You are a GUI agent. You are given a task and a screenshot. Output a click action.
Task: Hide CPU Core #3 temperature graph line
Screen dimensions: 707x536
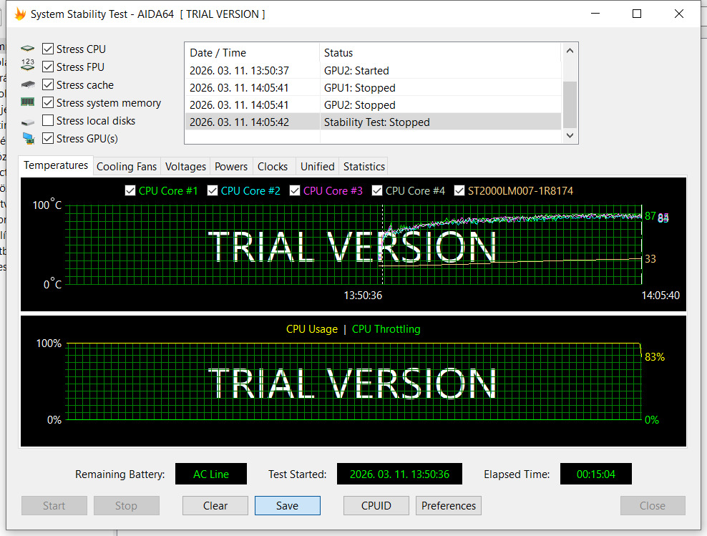(x=295, y=190)
